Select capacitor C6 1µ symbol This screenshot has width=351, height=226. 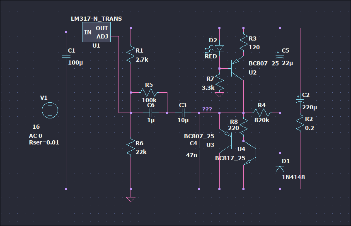(151, 113)
